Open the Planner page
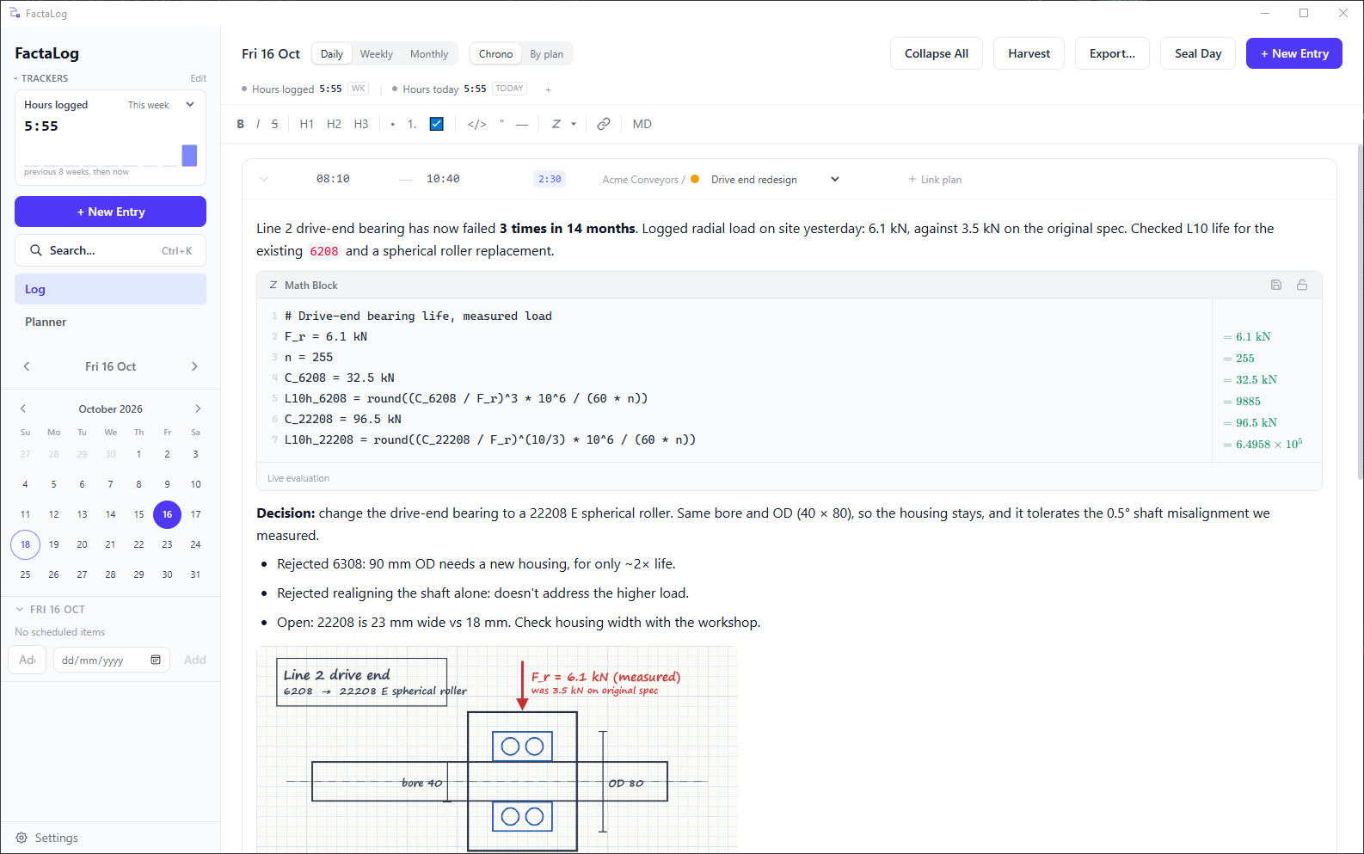This screenshot has height=854, width=1364. tap(110, 322)
